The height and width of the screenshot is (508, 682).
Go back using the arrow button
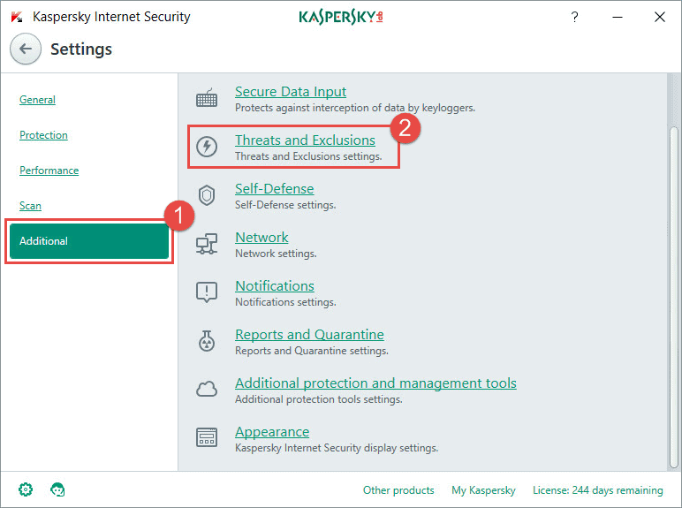point(26,49)
